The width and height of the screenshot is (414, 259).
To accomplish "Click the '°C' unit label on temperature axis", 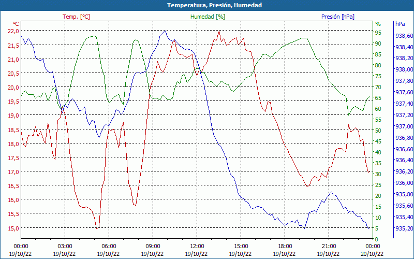I will pyautogui.click(x=16, y=24).
